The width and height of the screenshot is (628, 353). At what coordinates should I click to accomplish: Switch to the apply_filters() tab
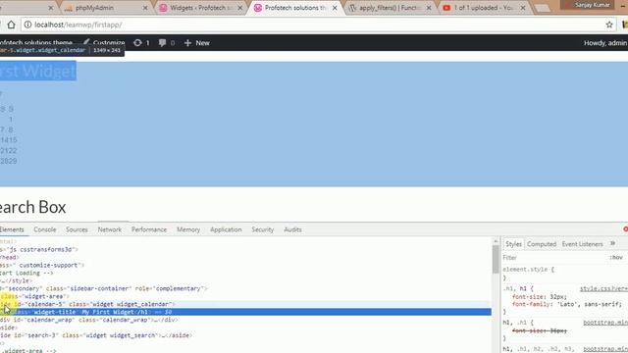click(x=389, y=8)
